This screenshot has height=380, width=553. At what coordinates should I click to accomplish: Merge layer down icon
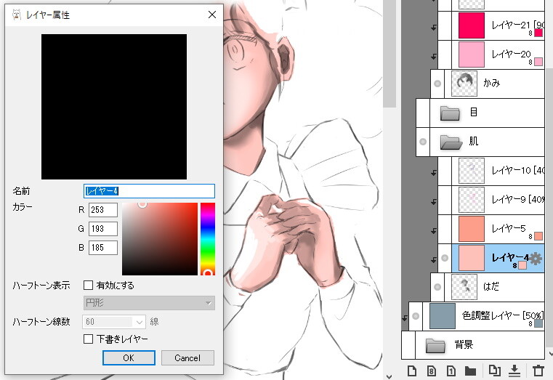(x=514, y=370)
